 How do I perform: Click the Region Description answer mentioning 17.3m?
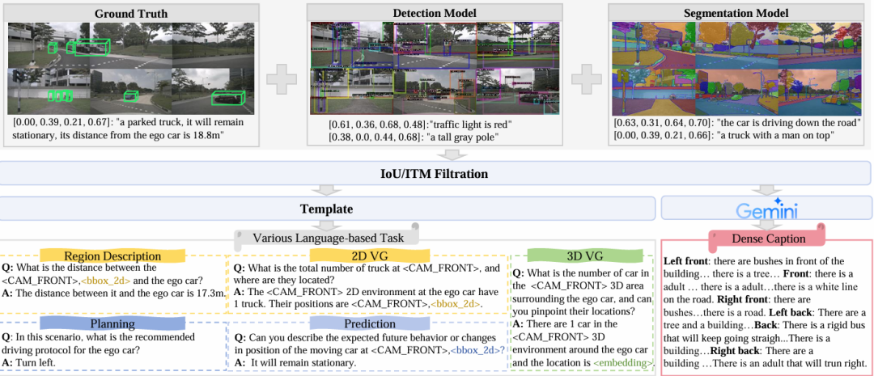[x=113, y=293]
